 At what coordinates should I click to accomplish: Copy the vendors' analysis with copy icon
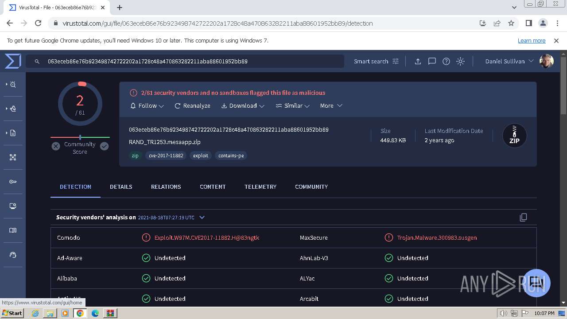point(523,217)
